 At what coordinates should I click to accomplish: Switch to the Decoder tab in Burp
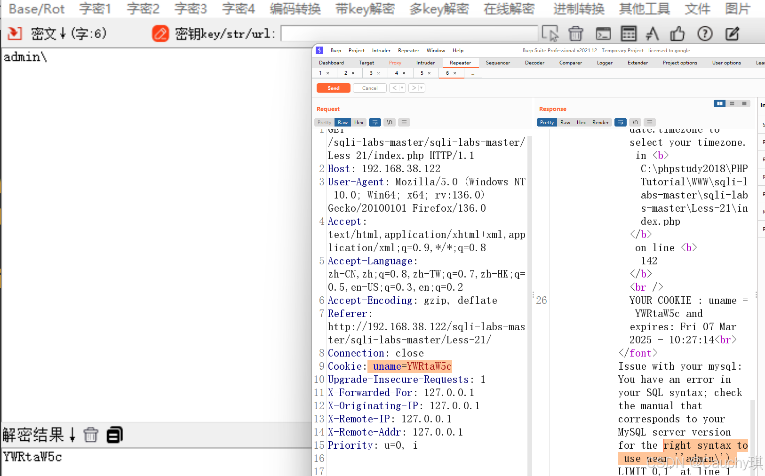[x=534, y=62]
